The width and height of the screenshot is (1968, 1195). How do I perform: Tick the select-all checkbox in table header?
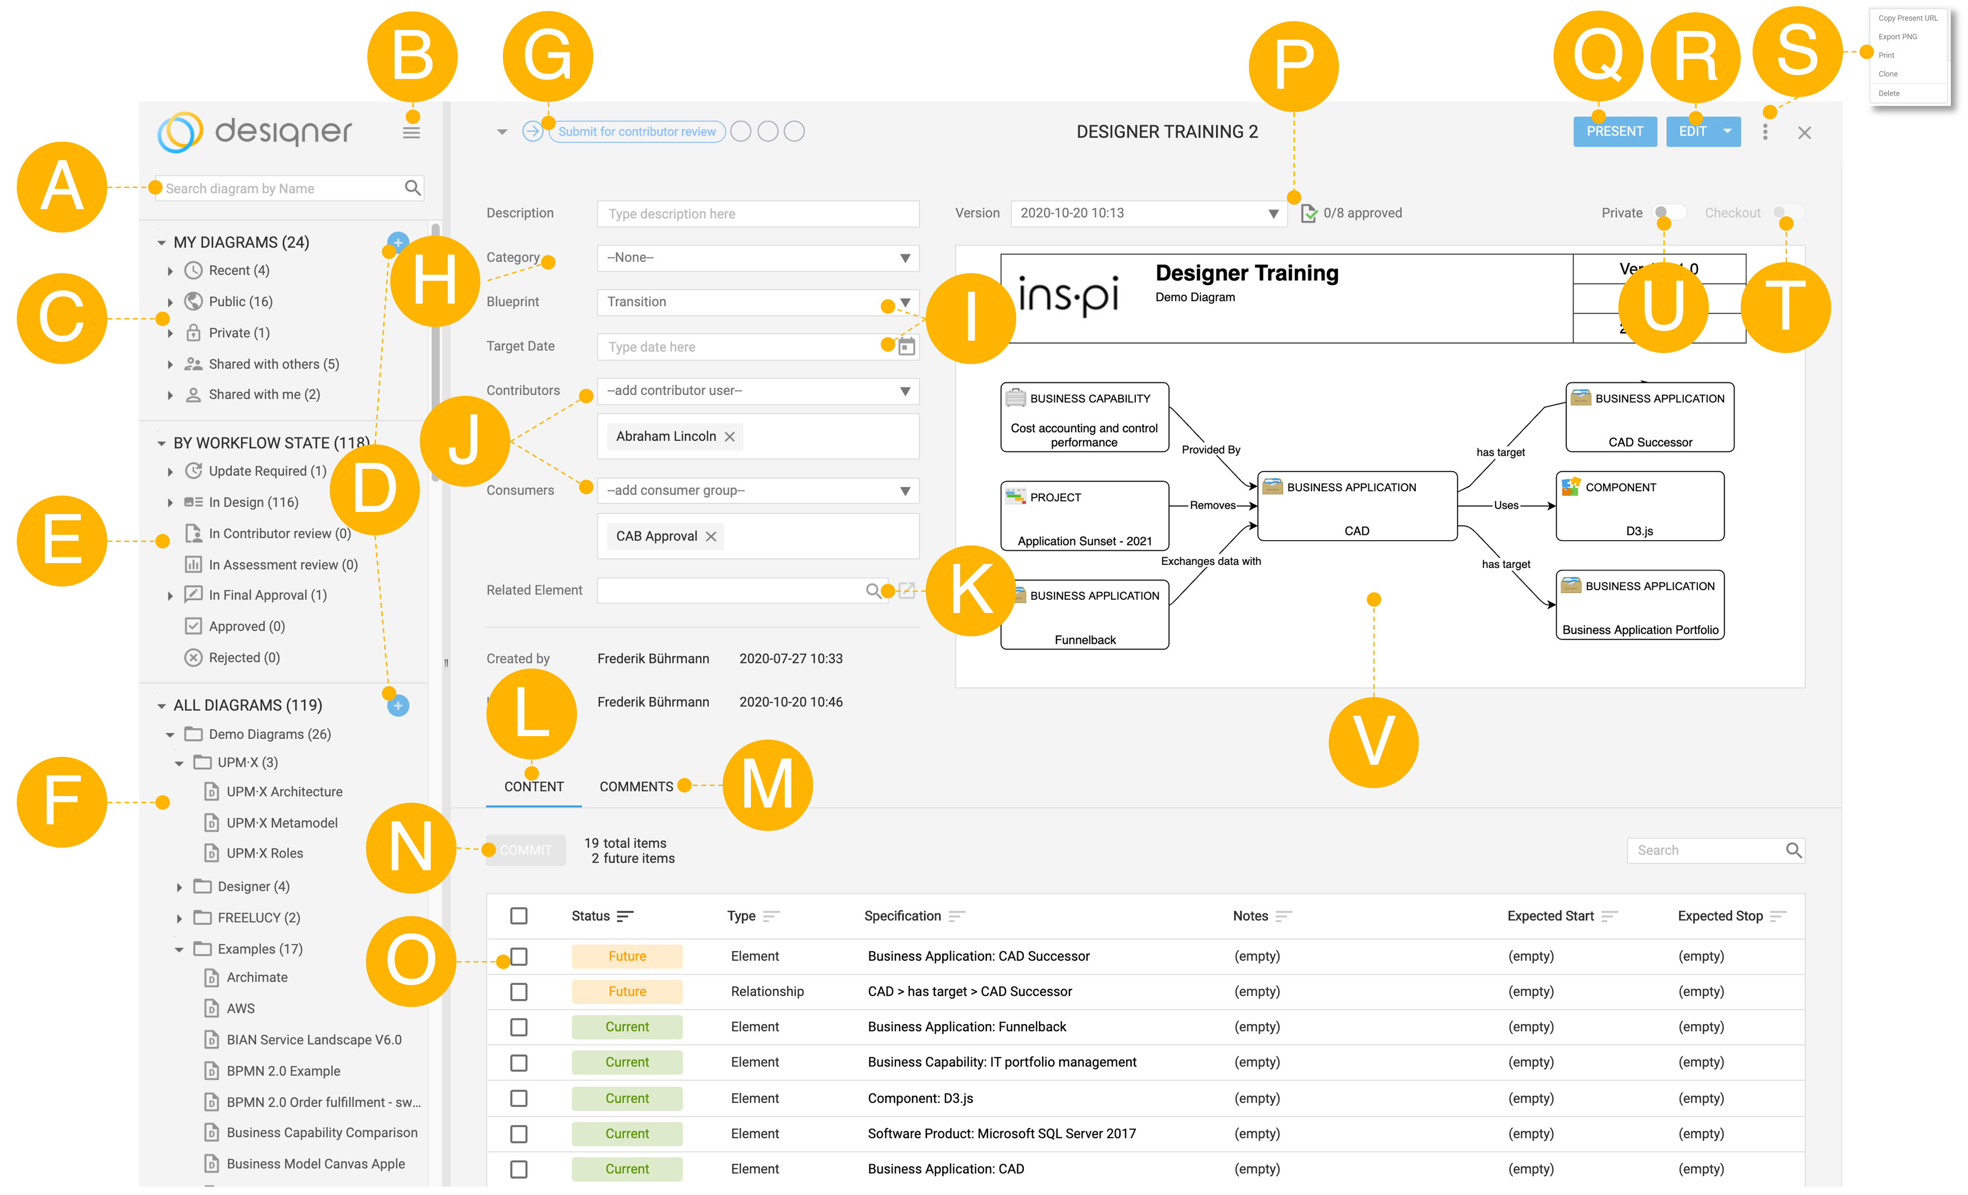pyautogui.click(x=519, y=916)
